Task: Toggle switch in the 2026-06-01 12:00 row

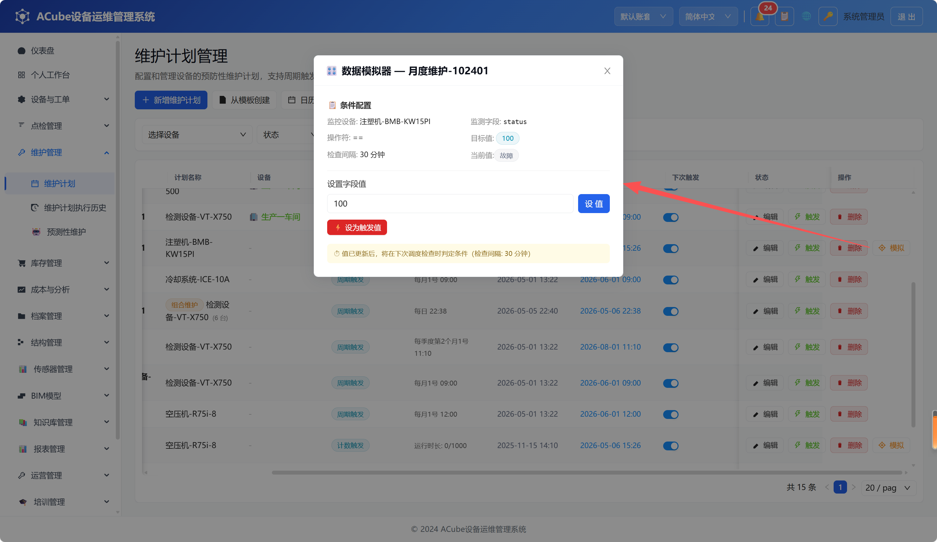Action: coord(670,414)
